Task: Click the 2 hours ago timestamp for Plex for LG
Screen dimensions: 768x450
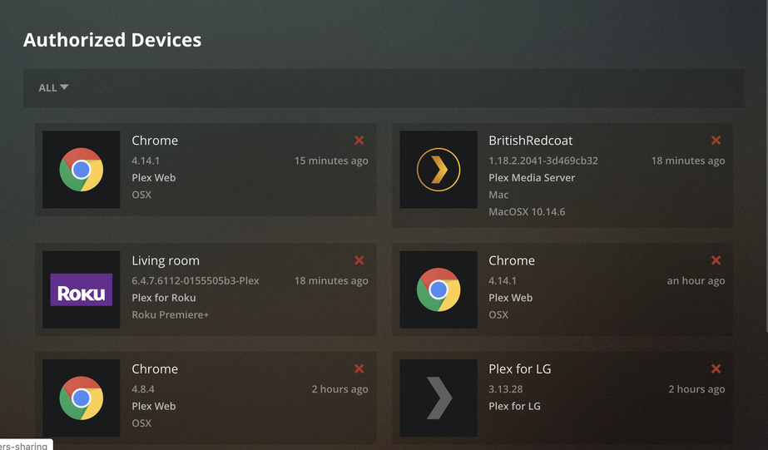Action: pos(696,389)
